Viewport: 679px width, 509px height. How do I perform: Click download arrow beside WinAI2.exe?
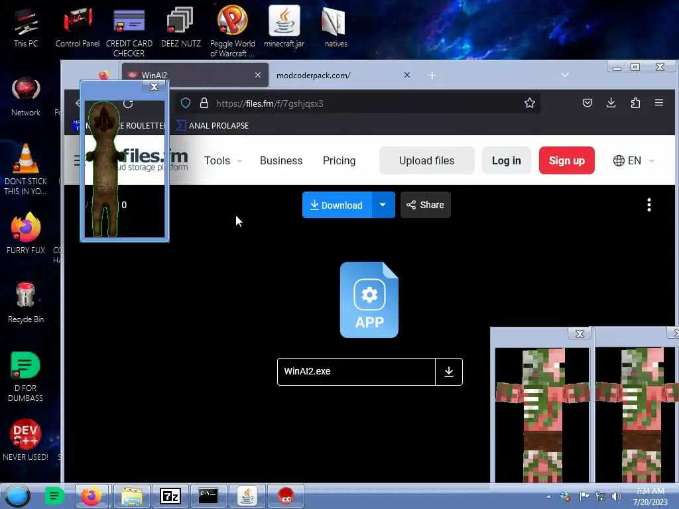449,371
